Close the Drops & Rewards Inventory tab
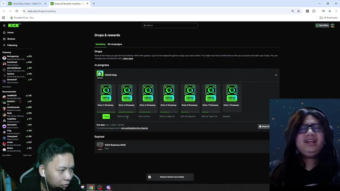This screenshot has width=340, height=191. (x=87, y=4)
